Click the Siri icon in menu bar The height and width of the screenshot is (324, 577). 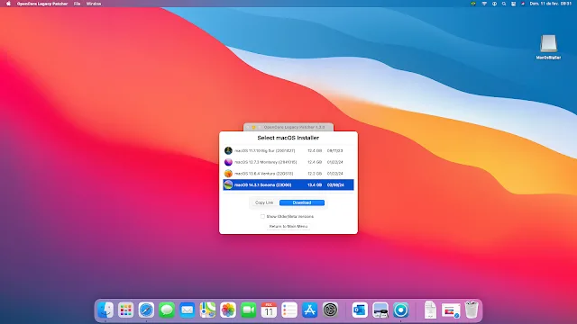pos(523,4)
